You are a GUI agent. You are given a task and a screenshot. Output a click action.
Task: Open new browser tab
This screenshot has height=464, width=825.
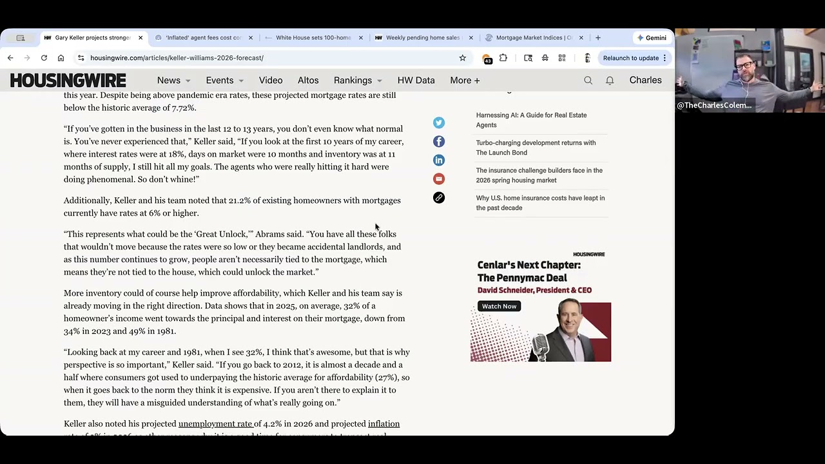[598, 37]
